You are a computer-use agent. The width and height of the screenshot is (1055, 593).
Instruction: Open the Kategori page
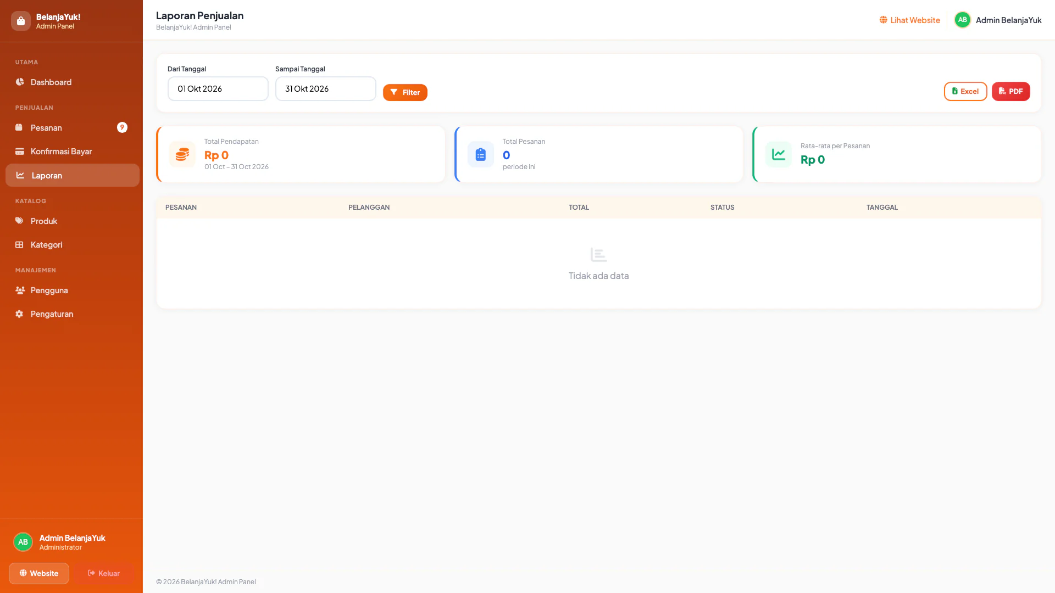pyautogui.click(x=73, y=245)
